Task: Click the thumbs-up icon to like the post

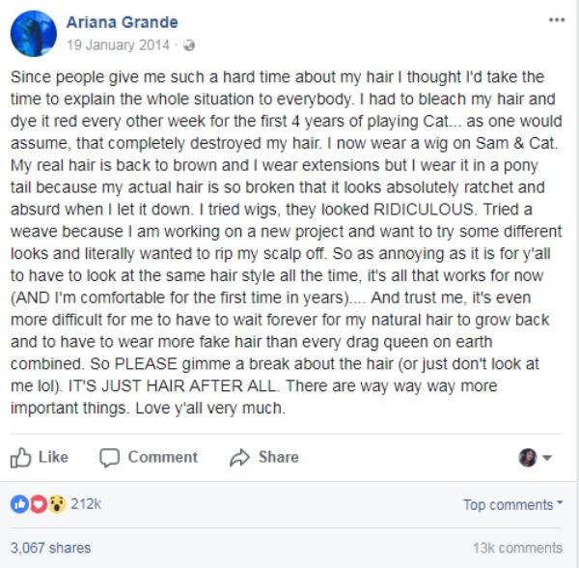Action: [22, 458]
